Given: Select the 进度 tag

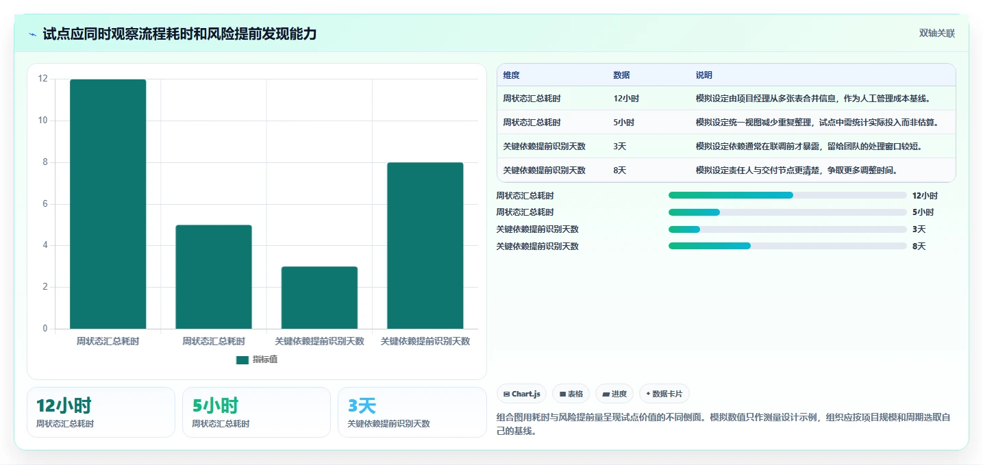Looking at the screenshot, I should pyautogui.click(x=614, y=394).
